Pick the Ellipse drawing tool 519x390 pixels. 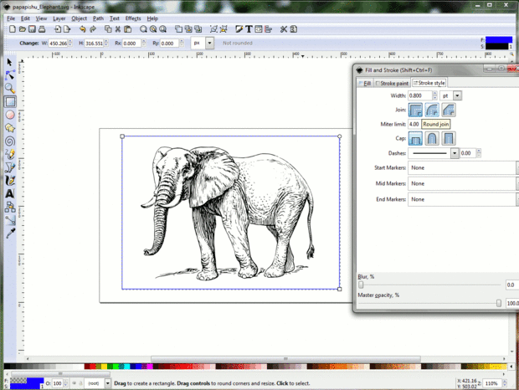point(10,115)
